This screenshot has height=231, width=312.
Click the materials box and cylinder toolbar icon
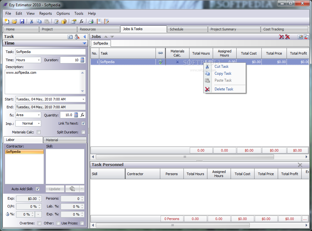(x=64, y=21)
